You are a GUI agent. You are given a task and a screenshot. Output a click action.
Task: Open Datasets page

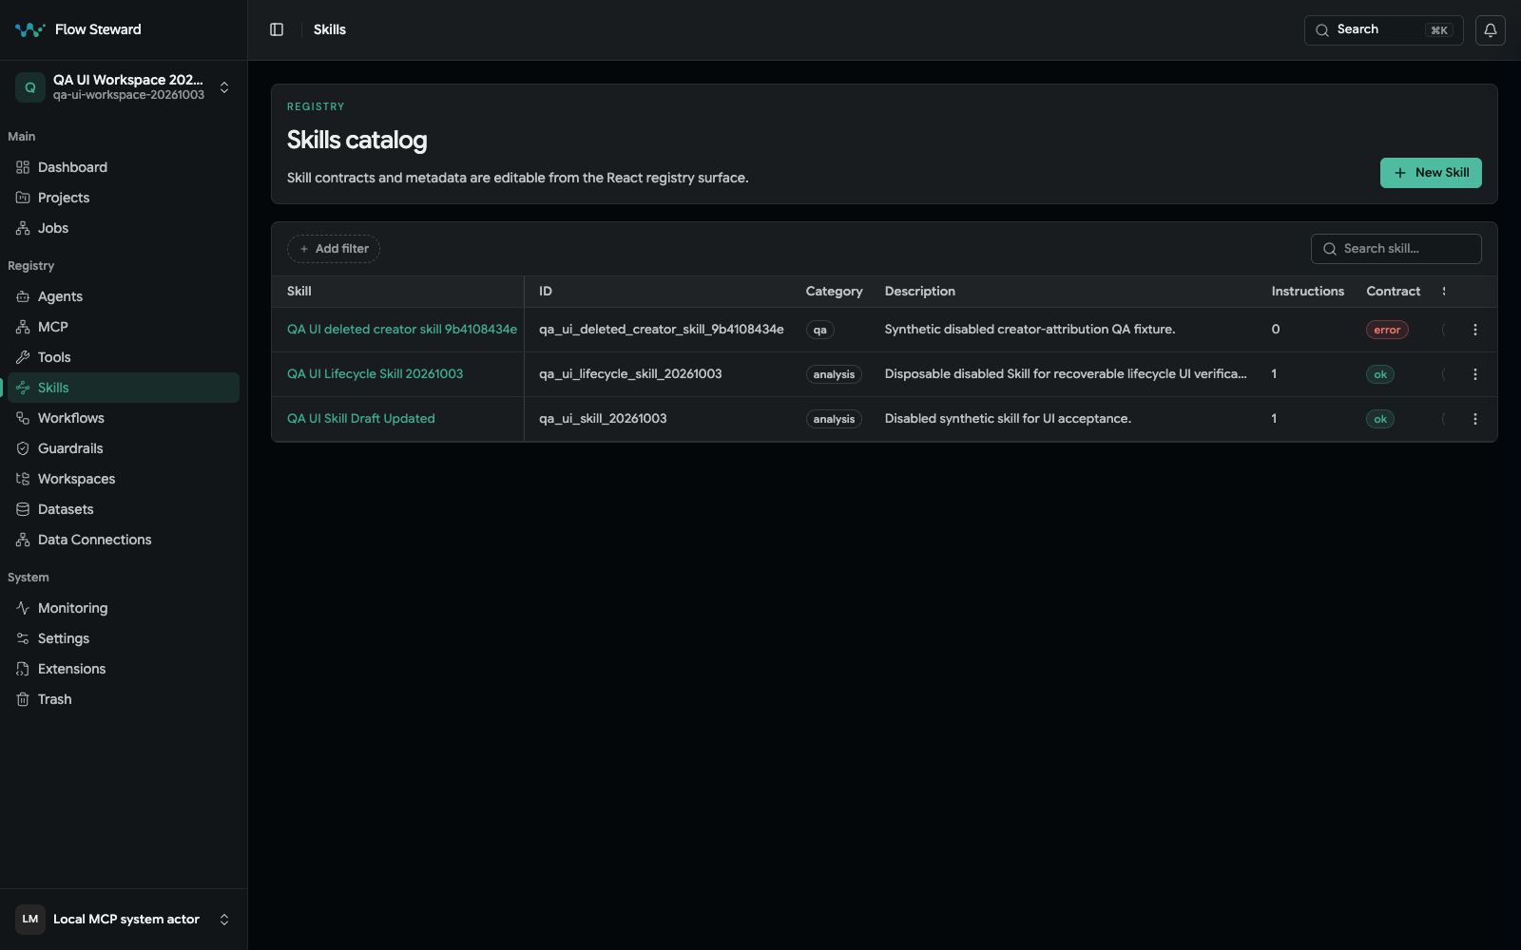click(x=124, y=509)
